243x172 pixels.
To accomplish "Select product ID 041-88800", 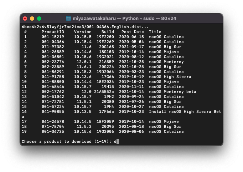I will pyautogui.click(x=53, y=82).
